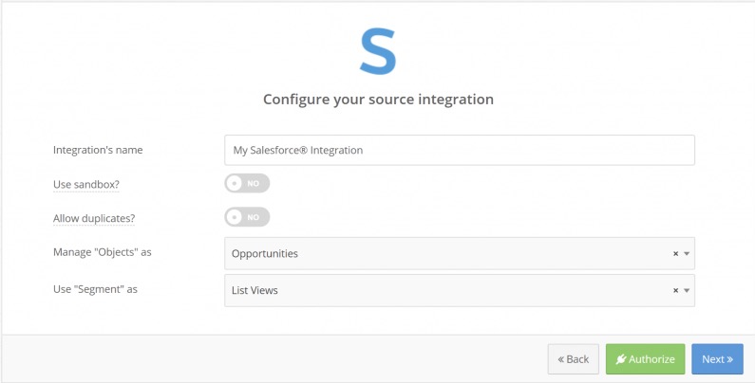Clear the Opportunities selection with its x

[675, 254]
